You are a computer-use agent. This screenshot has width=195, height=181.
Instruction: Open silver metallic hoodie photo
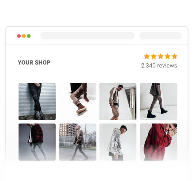[x=118, y=142]
